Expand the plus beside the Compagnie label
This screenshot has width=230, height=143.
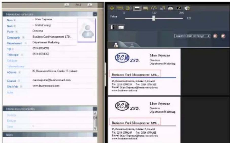[x=23, y=37]
